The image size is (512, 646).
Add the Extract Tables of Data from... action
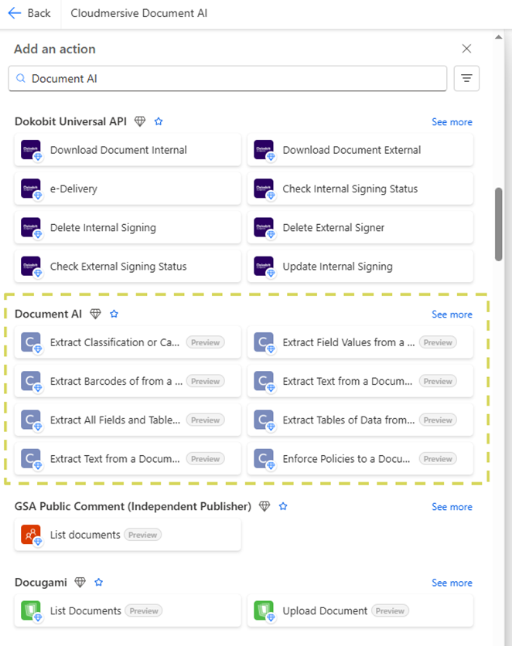point(360,420)
